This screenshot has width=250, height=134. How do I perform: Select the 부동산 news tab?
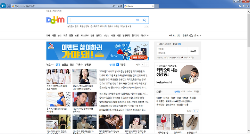point(87,65)
